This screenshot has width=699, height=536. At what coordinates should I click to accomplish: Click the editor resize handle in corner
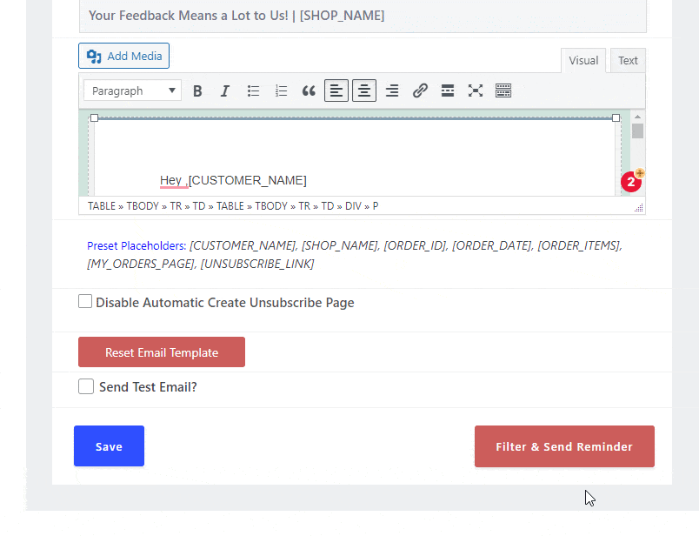tap(639, 208)
